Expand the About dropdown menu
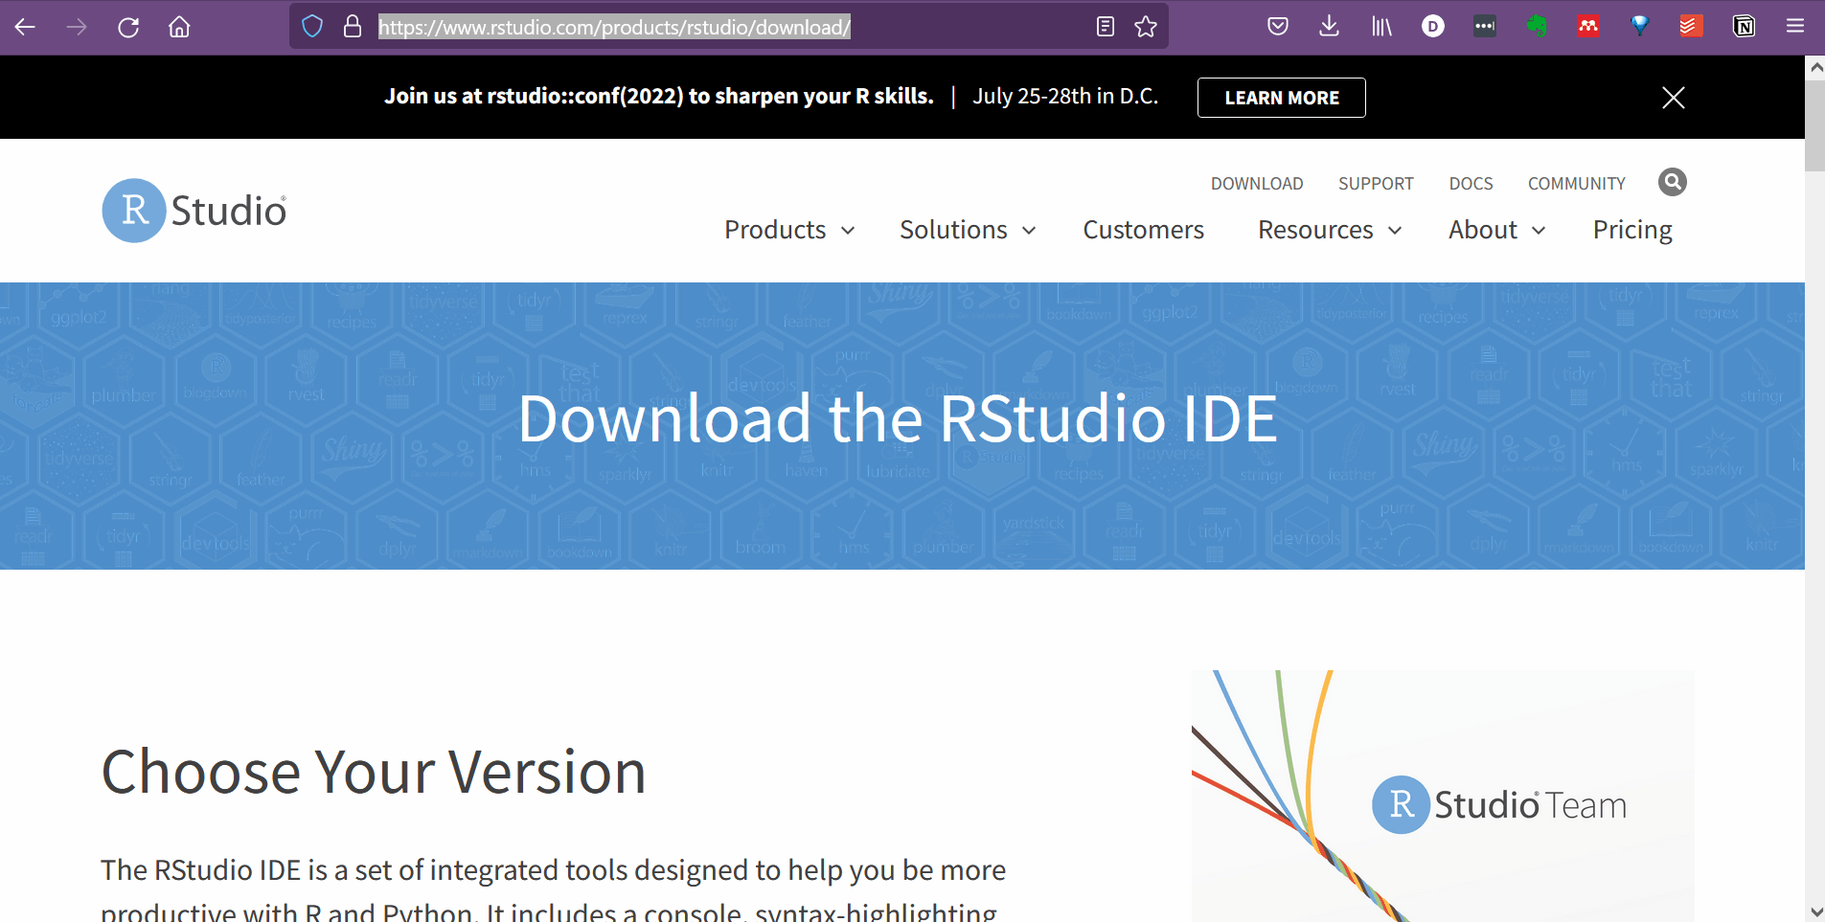Screen dimensions: 1825x922 (1497, 230)
